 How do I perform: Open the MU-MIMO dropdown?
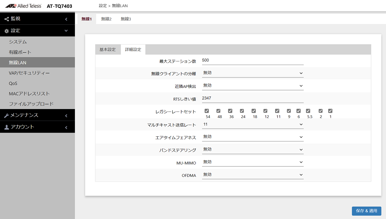253,162
